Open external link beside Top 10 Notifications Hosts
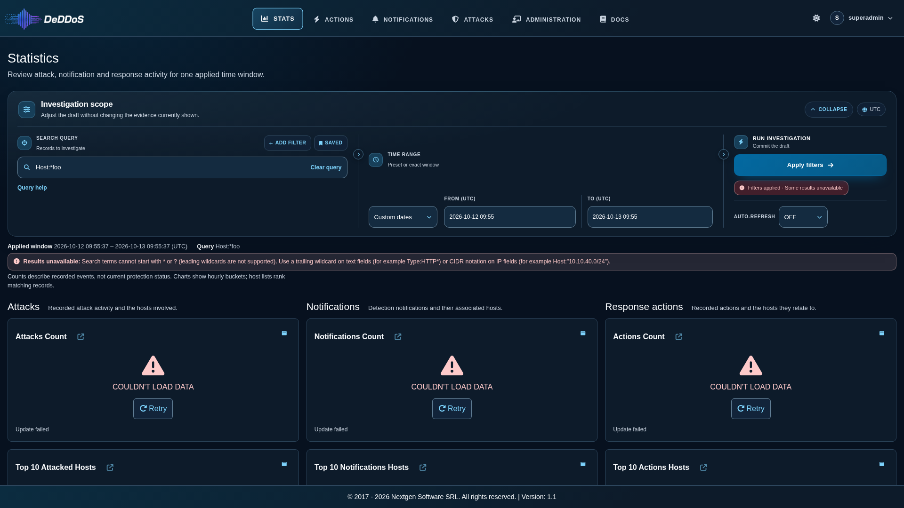904x508 pixels. pyautogui.click(x=423, y=468)
